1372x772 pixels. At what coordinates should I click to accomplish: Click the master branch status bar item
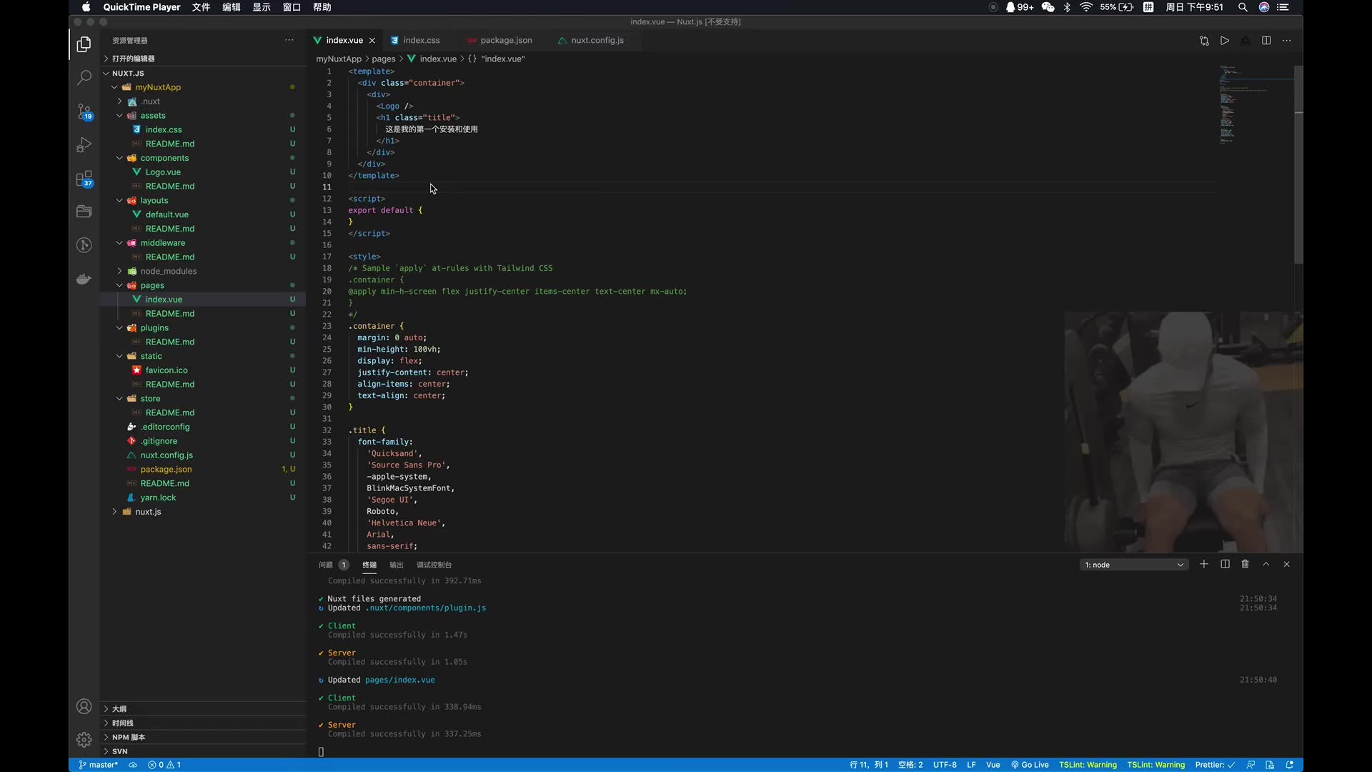coord(98,765)
